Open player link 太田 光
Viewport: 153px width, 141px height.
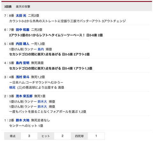click(21, 16)
